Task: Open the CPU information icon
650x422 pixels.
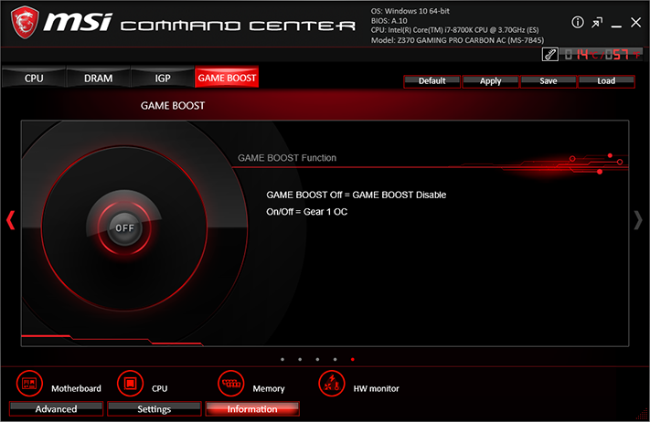Action: (x=130, y=384)
